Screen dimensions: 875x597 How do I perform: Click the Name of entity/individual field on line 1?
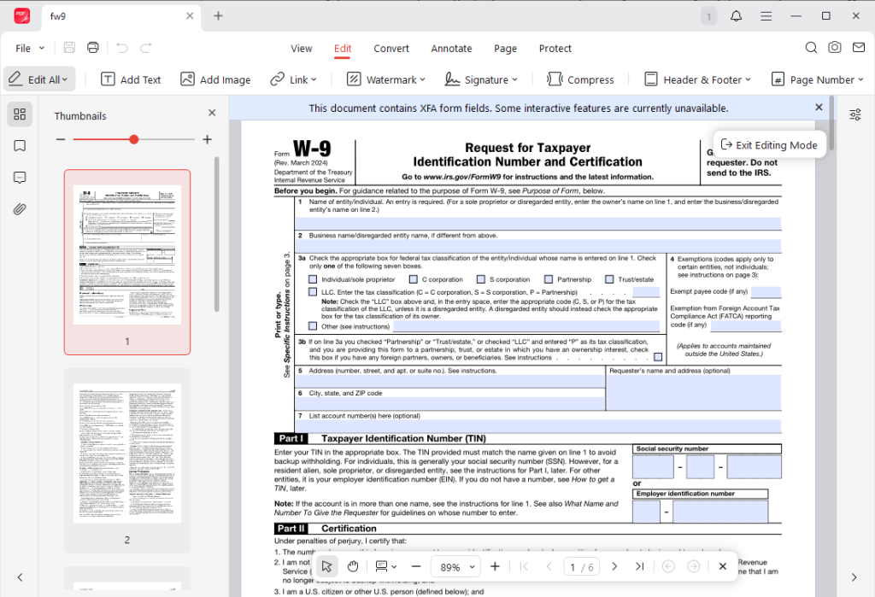point(538,223)
